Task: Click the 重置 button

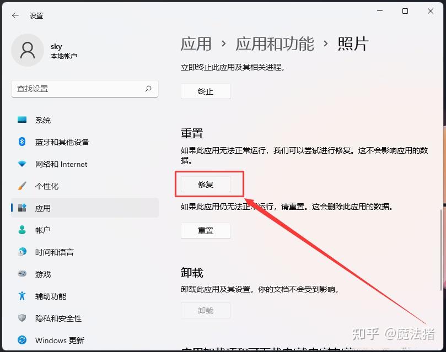Action: coord(206,230)
